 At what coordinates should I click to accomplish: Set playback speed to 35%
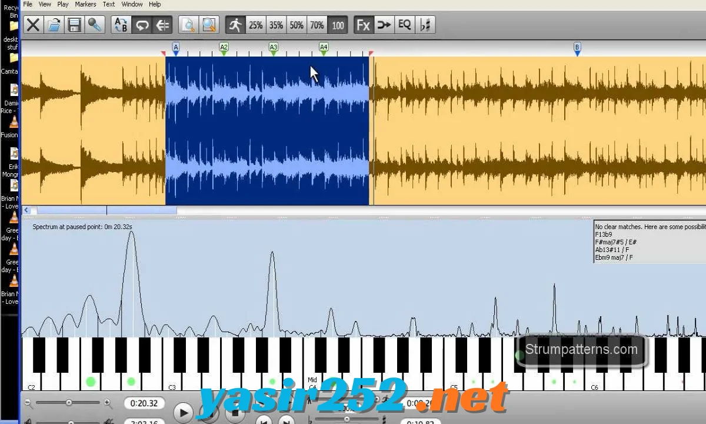click(x=276, y=25)
